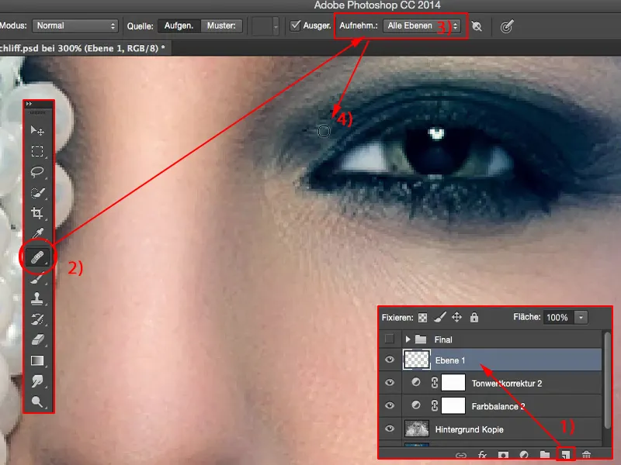The height and width of the screenshot is (465, 621).
Task: Create new adjustment layer icon
Action: (x=523, y=455)
